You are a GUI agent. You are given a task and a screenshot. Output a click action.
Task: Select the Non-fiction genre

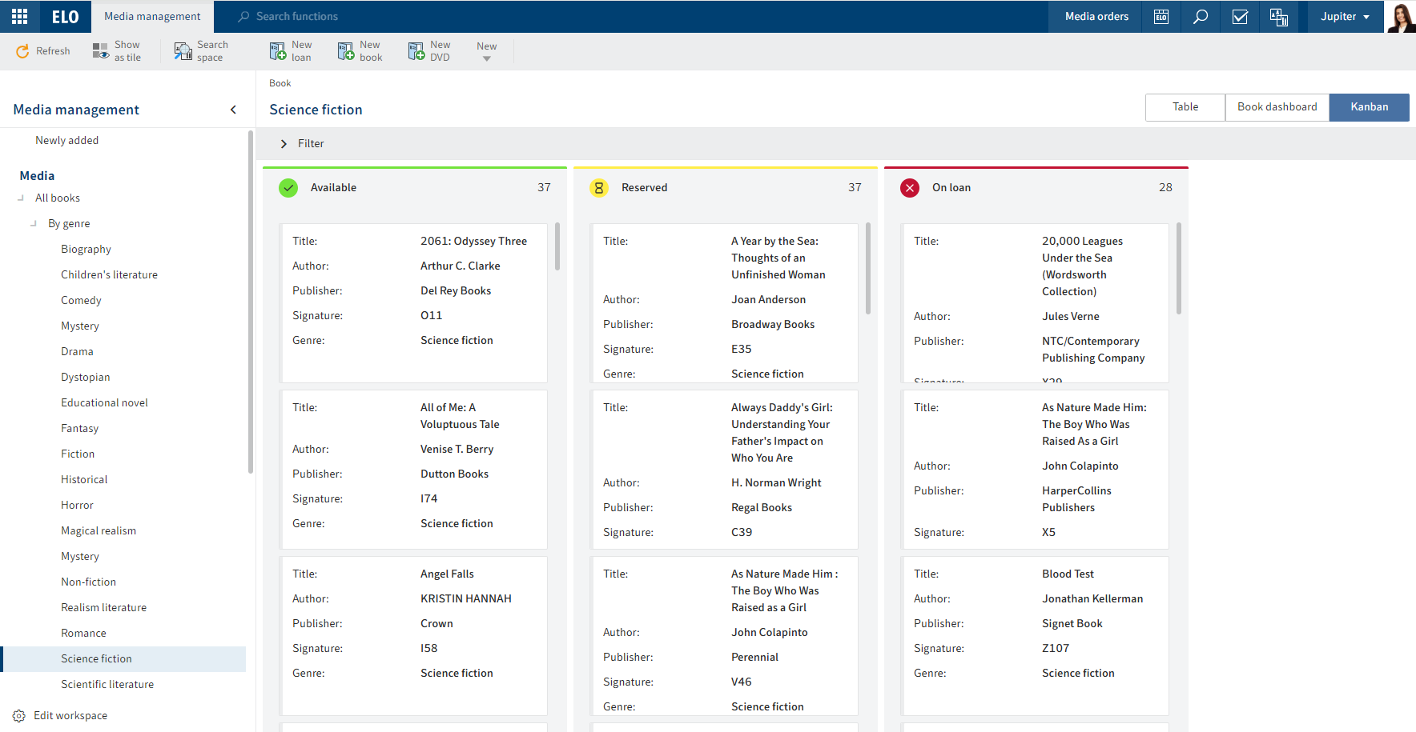click(x=89, y=582)
